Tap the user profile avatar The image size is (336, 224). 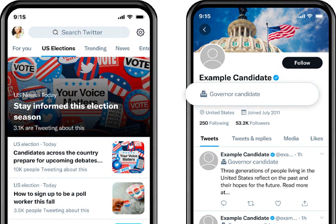coord(18,32)
